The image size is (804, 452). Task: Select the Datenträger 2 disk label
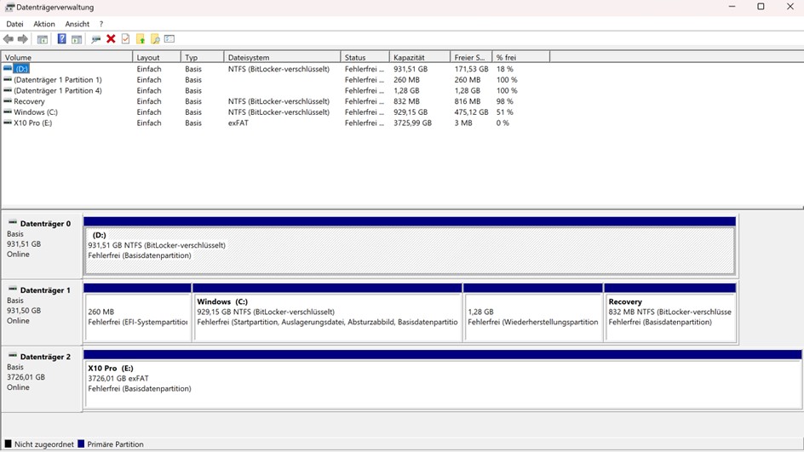coord(45,357)
